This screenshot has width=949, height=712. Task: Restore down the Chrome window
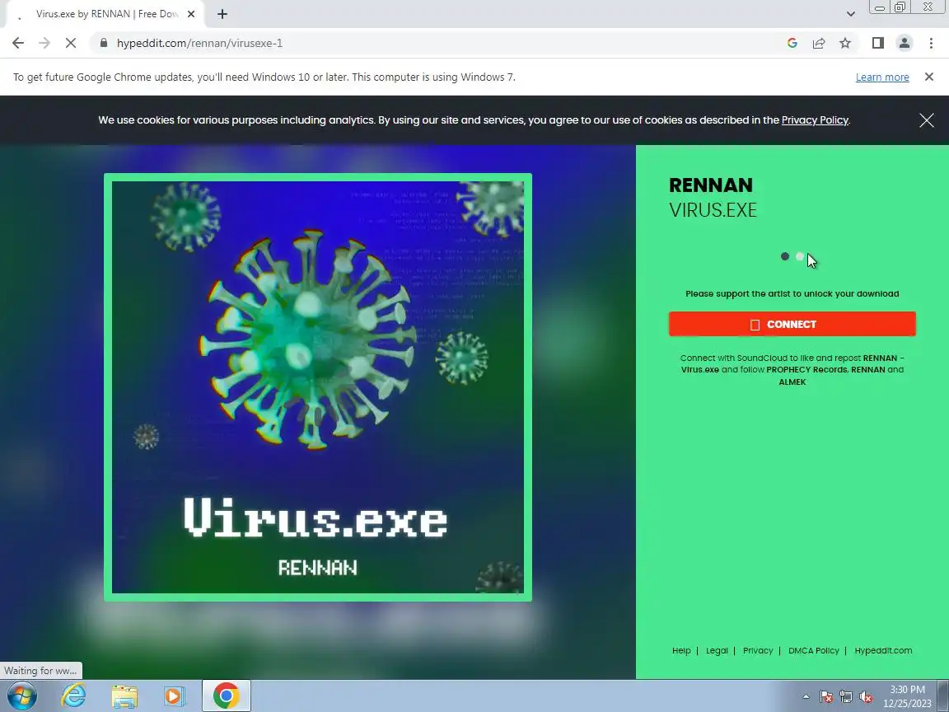[900, 7]
